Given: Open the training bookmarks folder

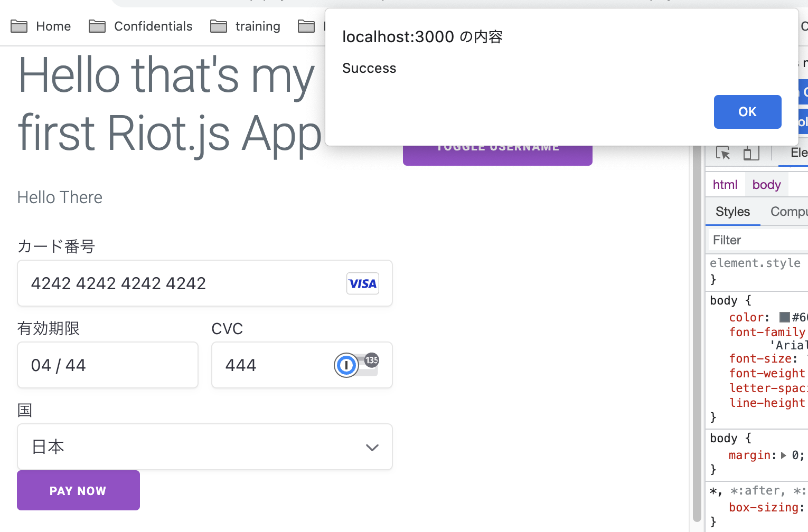Looking at the screenshot, I should 245,26.
